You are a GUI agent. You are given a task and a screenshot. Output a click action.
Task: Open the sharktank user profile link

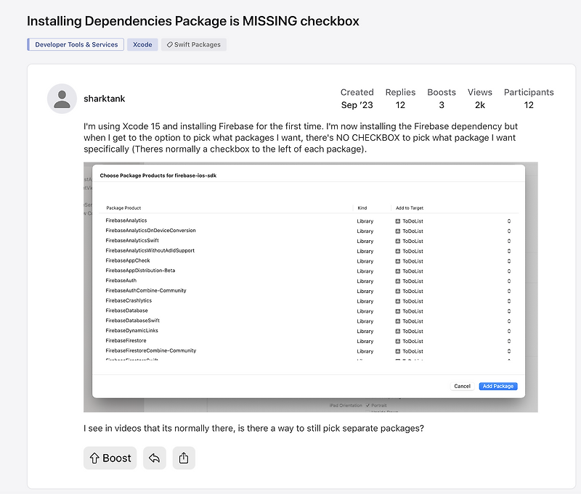pyautogui.click(x=105, y=99)
